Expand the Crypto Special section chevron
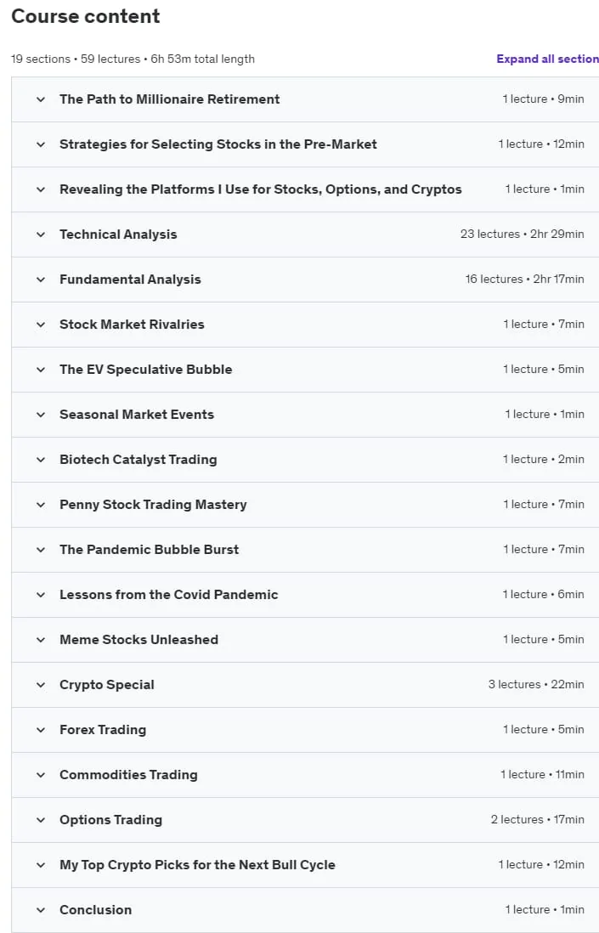The image size is (599, 933). (41, 686)
